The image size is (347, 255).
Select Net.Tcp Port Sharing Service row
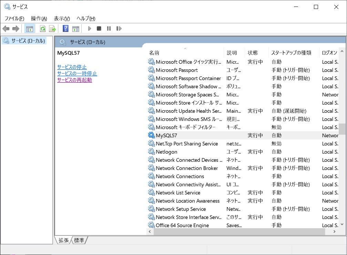click(243, 144)
